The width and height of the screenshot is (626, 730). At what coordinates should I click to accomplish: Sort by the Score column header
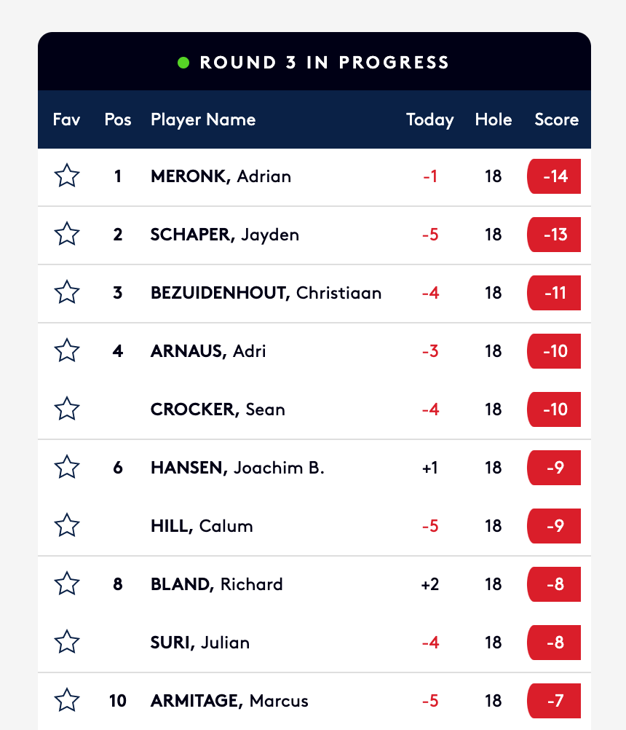(x=556, y=119)
